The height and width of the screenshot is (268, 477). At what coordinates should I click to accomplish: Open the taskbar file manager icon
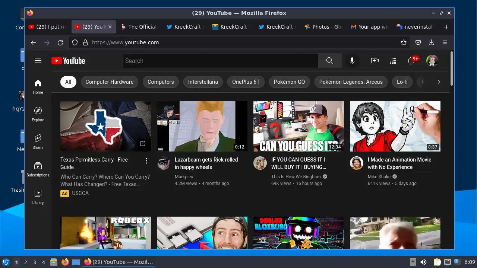[x=54, y=262]
